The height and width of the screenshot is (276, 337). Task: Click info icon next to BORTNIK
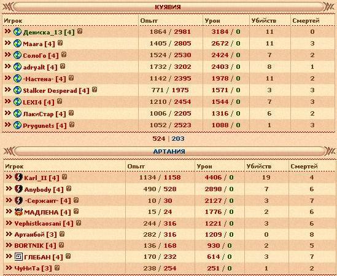[x=61, y=245]
